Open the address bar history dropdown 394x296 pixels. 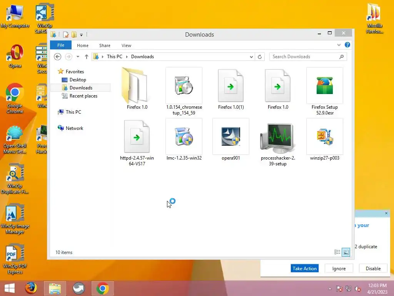(x=251, y=57)
